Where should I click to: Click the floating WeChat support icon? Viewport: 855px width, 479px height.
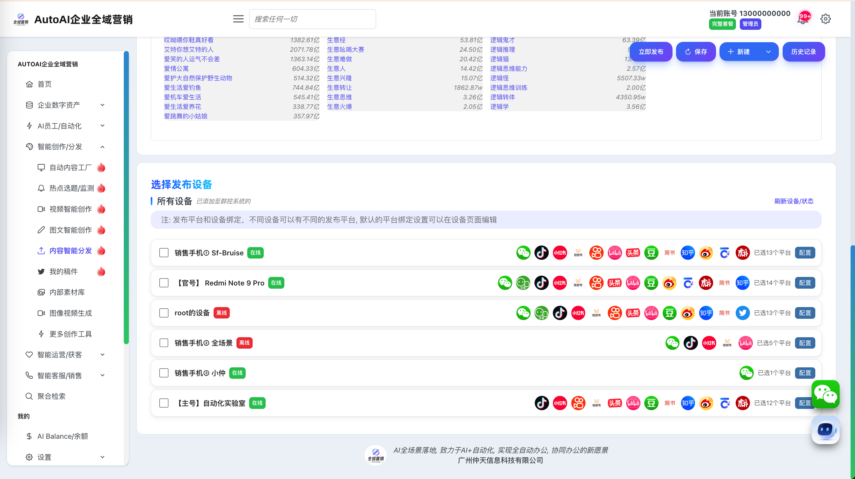pyautogui.click(x=825, y=394)
